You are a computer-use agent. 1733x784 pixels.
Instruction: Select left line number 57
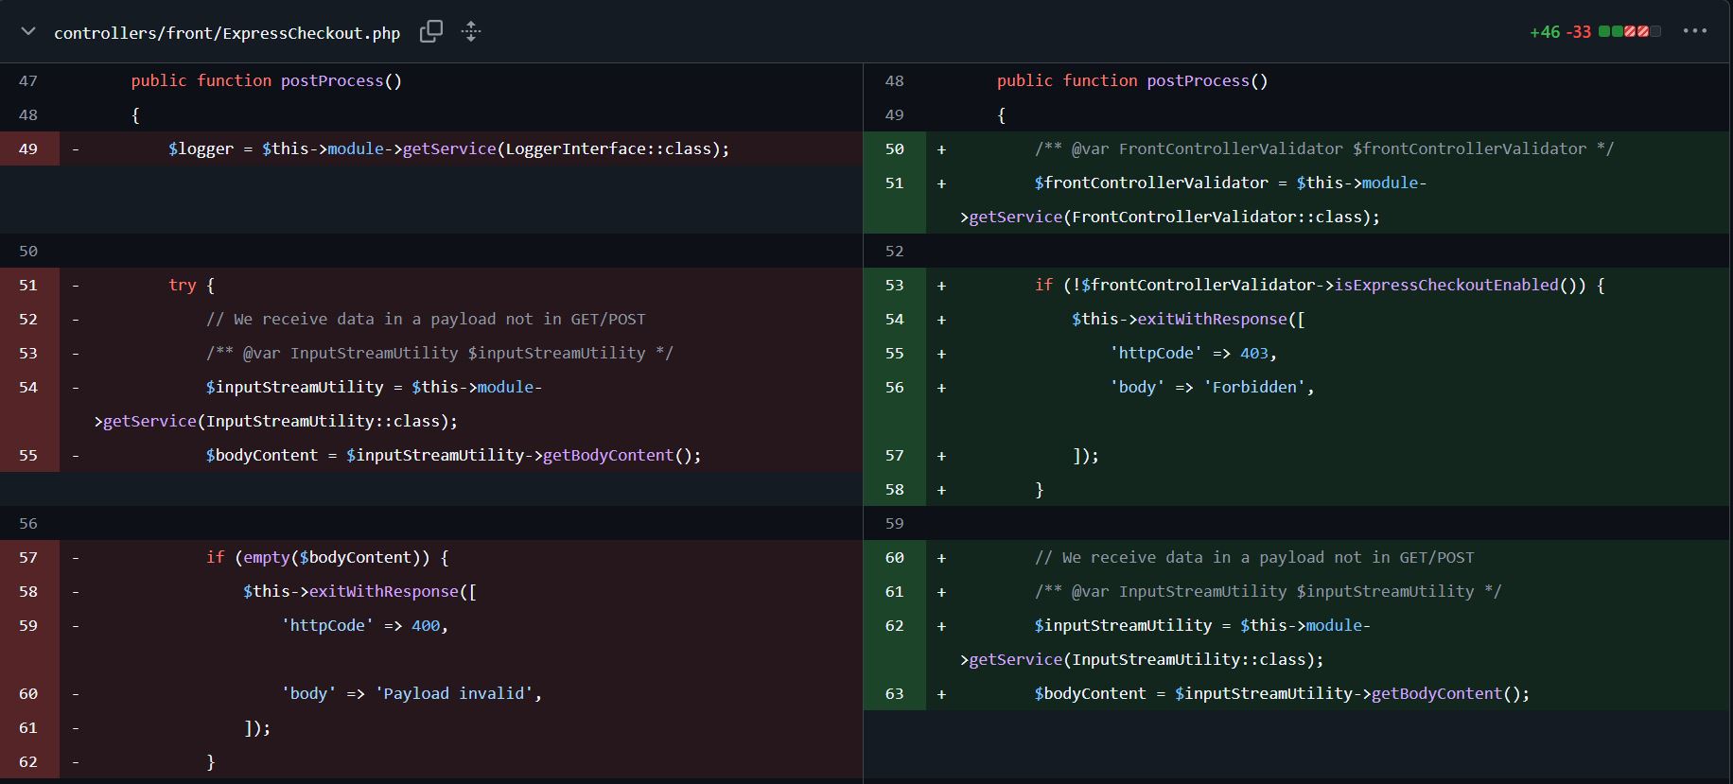point(28,557)
